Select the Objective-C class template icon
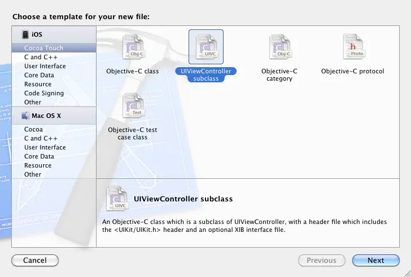Image resolution: width=411 pixels, height=277 pixels. [x=133, y=47]
